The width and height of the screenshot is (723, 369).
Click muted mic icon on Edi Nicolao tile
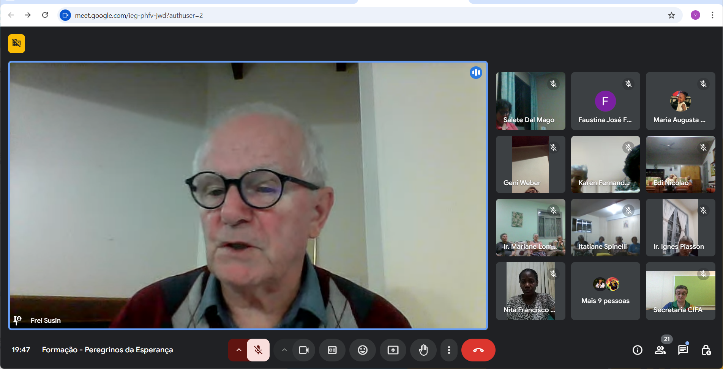click(703, 148)
